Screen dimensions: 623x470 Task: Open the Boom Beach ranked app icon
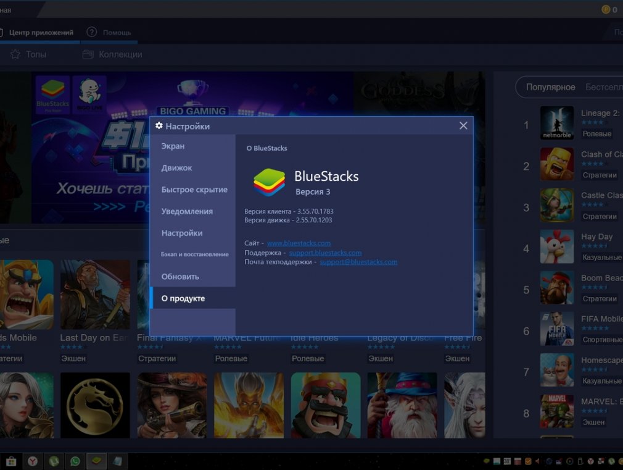[x=556, y=287]
